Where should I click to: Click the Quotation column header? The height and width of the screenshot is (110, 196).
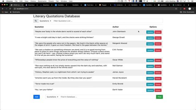[x=39, y=27]
